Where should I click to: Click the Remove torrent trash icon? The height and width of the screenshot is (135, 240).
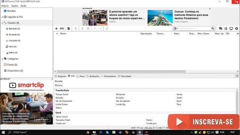pos(76,28)
